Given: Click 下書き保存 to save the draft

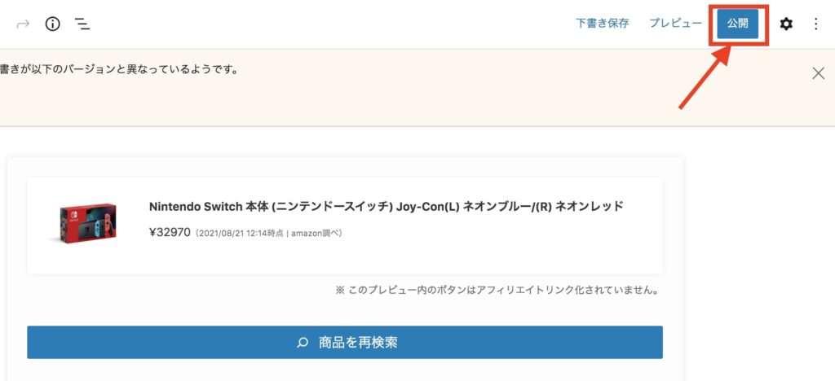Looking at the screenshot, I should coord(603,24).
